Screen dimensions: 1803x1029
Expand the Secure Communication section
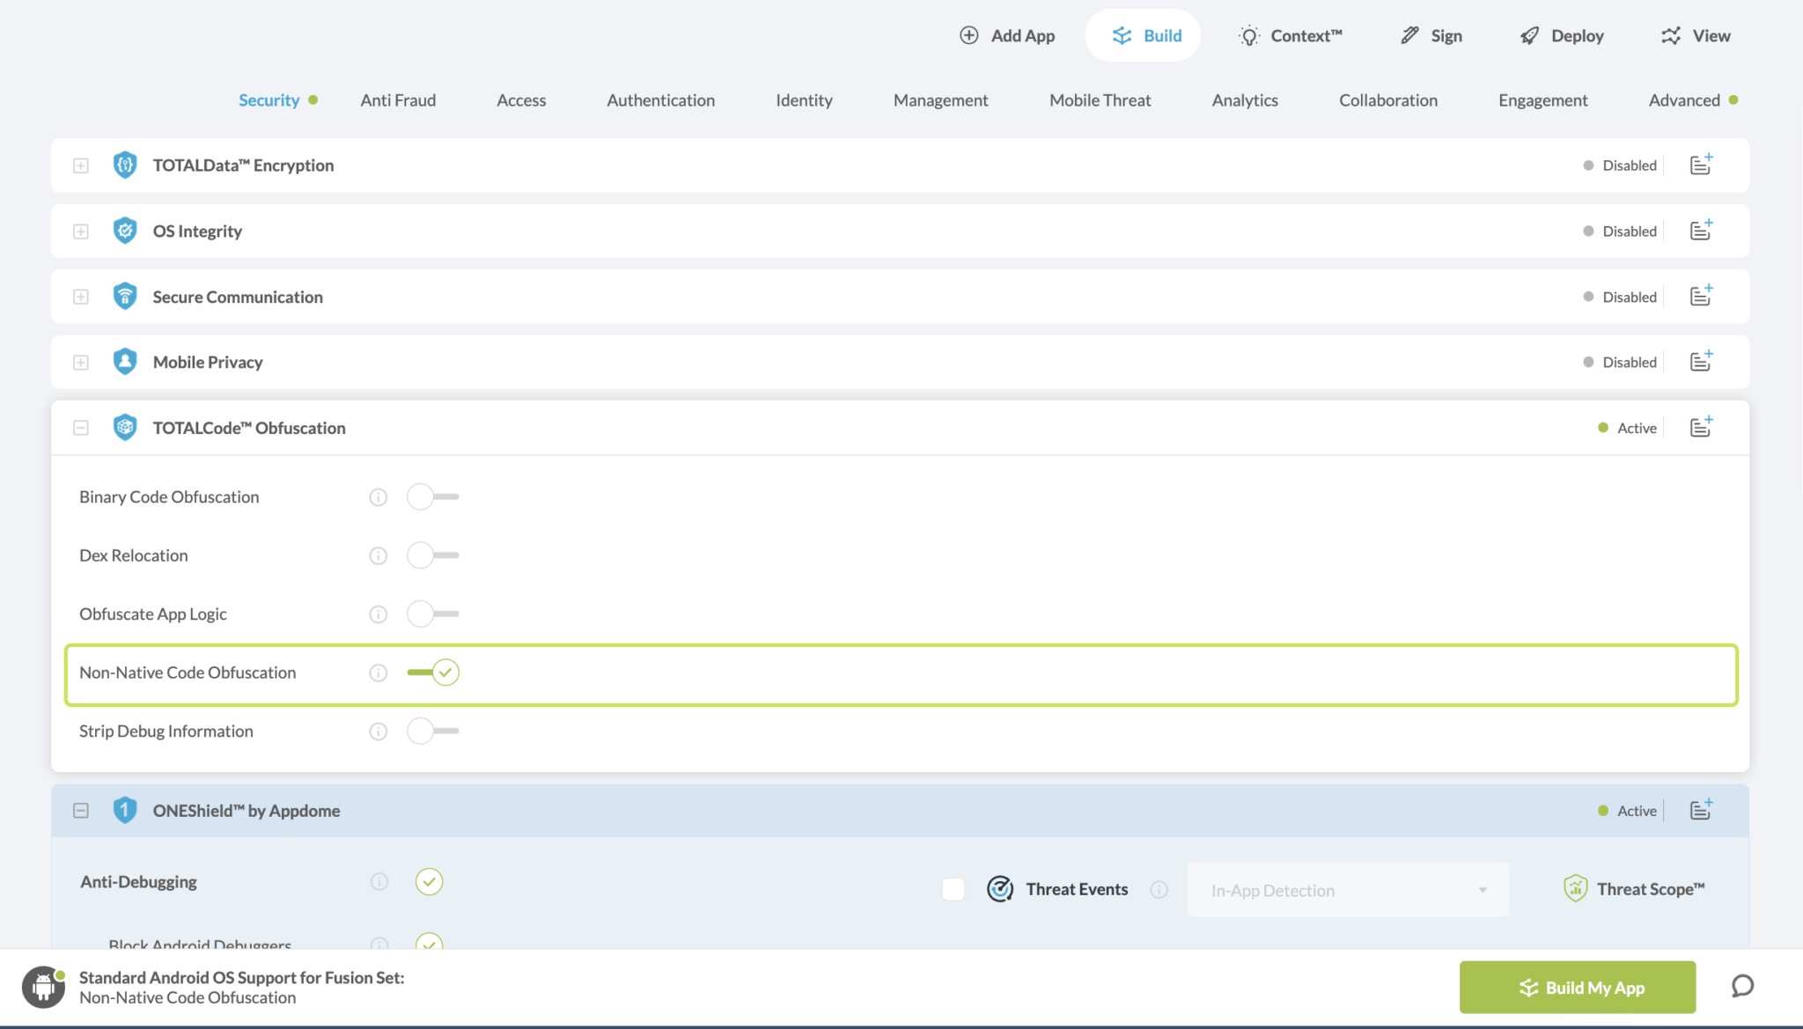coord(80,297)
